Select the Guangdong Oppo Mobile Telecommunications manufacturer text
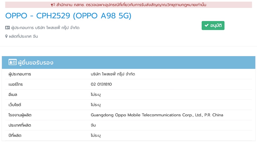This screenshot has width=257, height=143. (157, 115)
